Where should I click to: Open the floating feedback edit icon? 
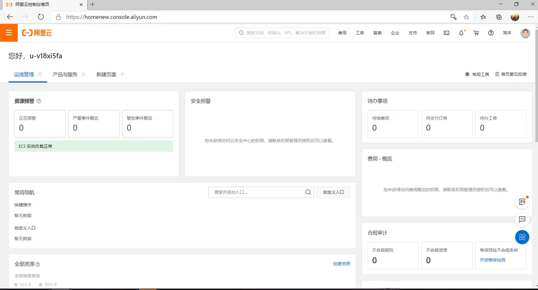(522, 202)
